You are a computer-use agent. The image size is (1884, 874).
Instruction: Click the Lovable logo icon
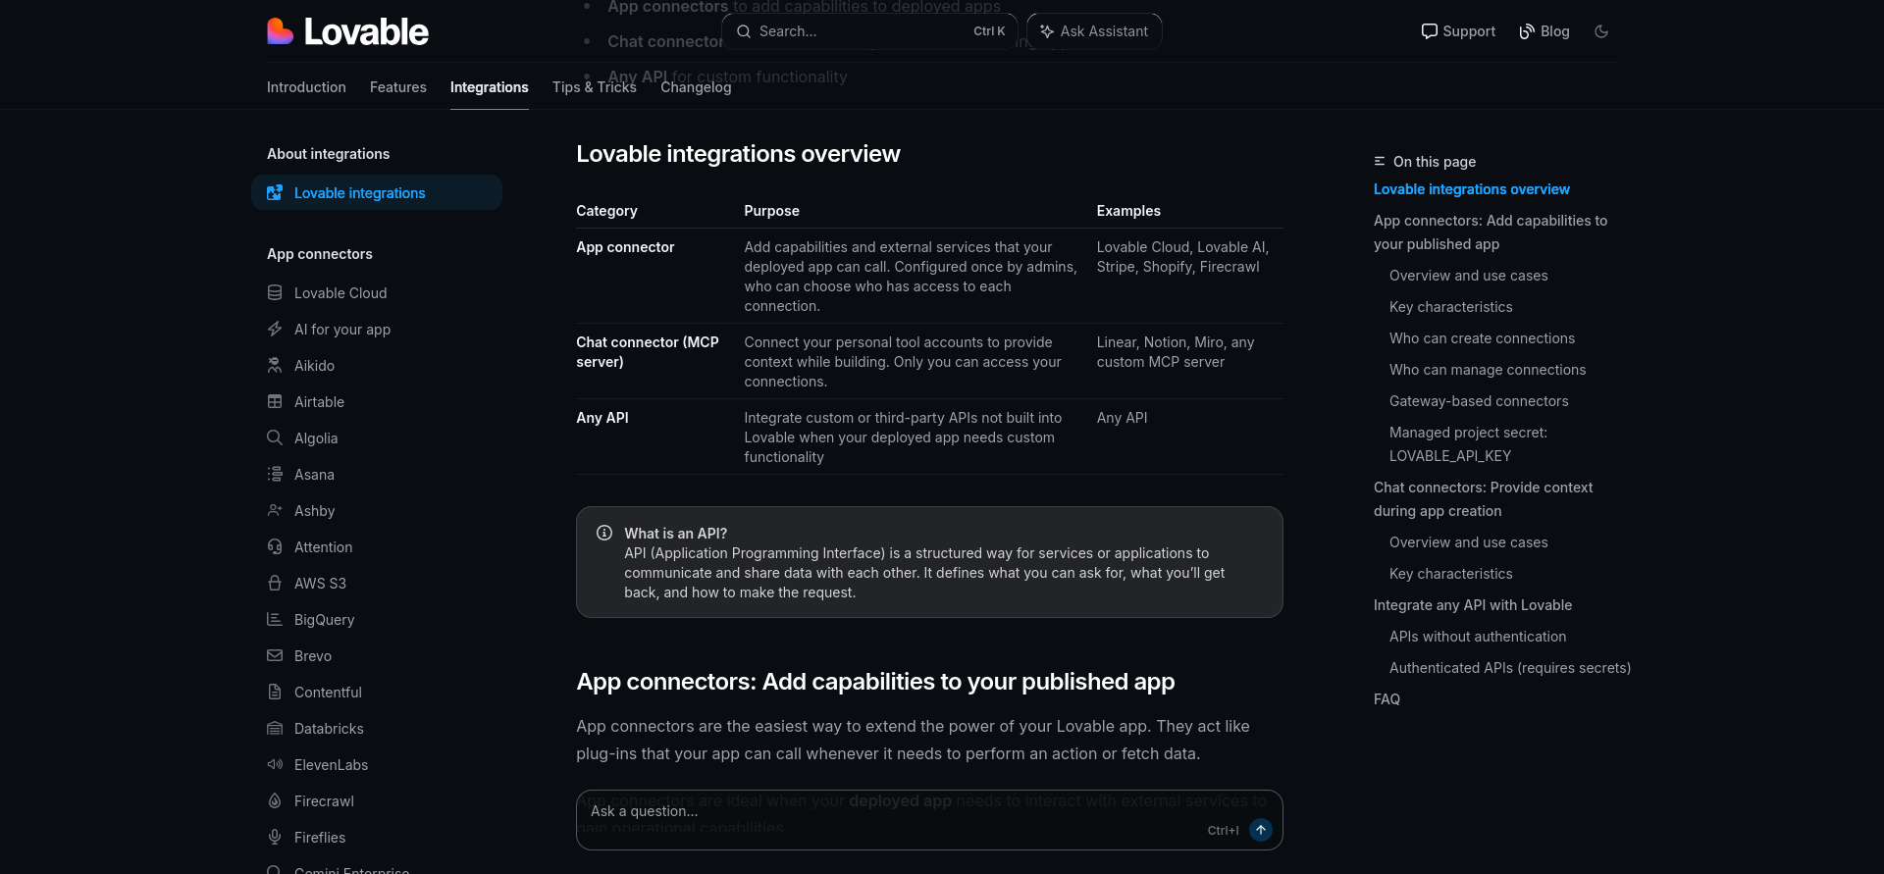click(x=281, y=31)
